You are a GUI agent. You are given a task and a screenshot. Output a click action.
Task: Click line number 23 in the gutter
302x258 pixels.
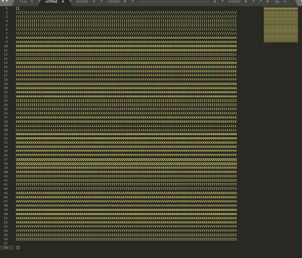[x=6, y=101]
